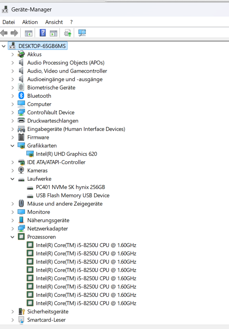Click the blue Help question-mark toolbar icon
The height and width of the screenshot is (329, 229).
click(x=42, y=33)
